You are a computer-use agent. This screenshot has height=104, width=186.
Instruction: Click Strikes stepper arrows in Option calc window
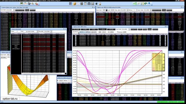(x=137, y=10)
